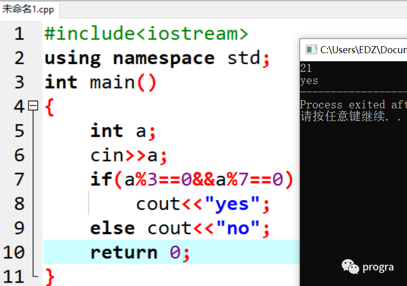This screenshot has height=286, width=407.
Task: Click the 'int a;' declaration line
Action: click(x=123, y=131)
